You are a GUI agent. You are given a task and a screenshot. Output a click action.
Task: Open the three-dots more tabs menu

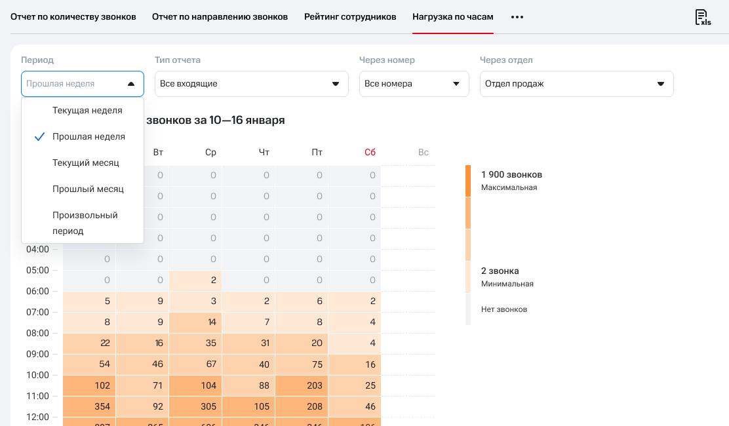click(x=517, y=17)
